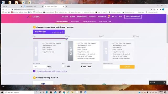Click the deposit slider handle
The width and height of the screenshot is (168, 94).
click(67, 39)
